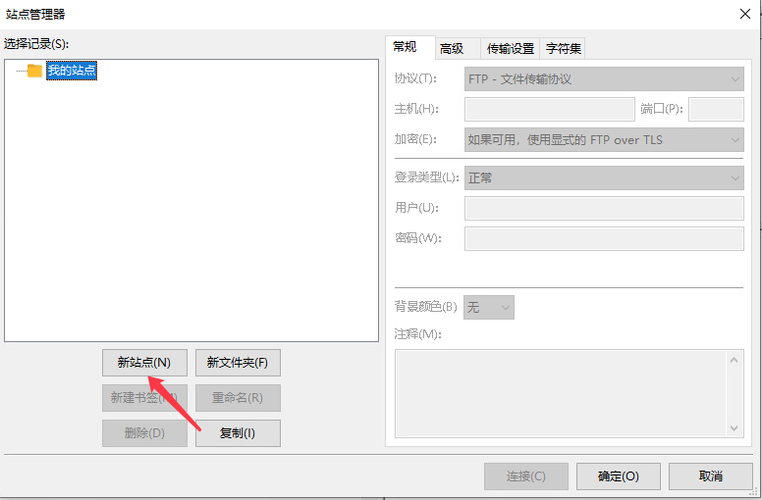This screenshot has width=762, height=500.
Task: Click the 新建书签 button
Action: pos(144,398)
